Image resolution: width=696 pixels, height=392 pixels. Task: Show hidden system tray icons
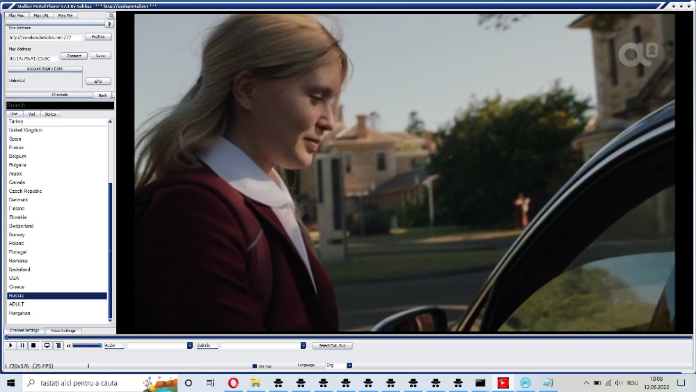tap(586, 383)
